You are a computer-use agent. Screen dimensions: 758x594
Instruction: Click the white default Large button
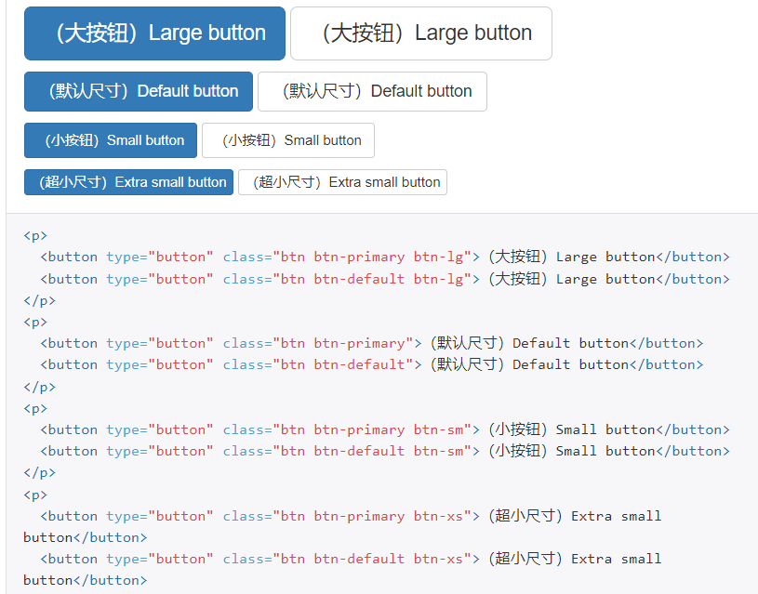pos(420,33)
